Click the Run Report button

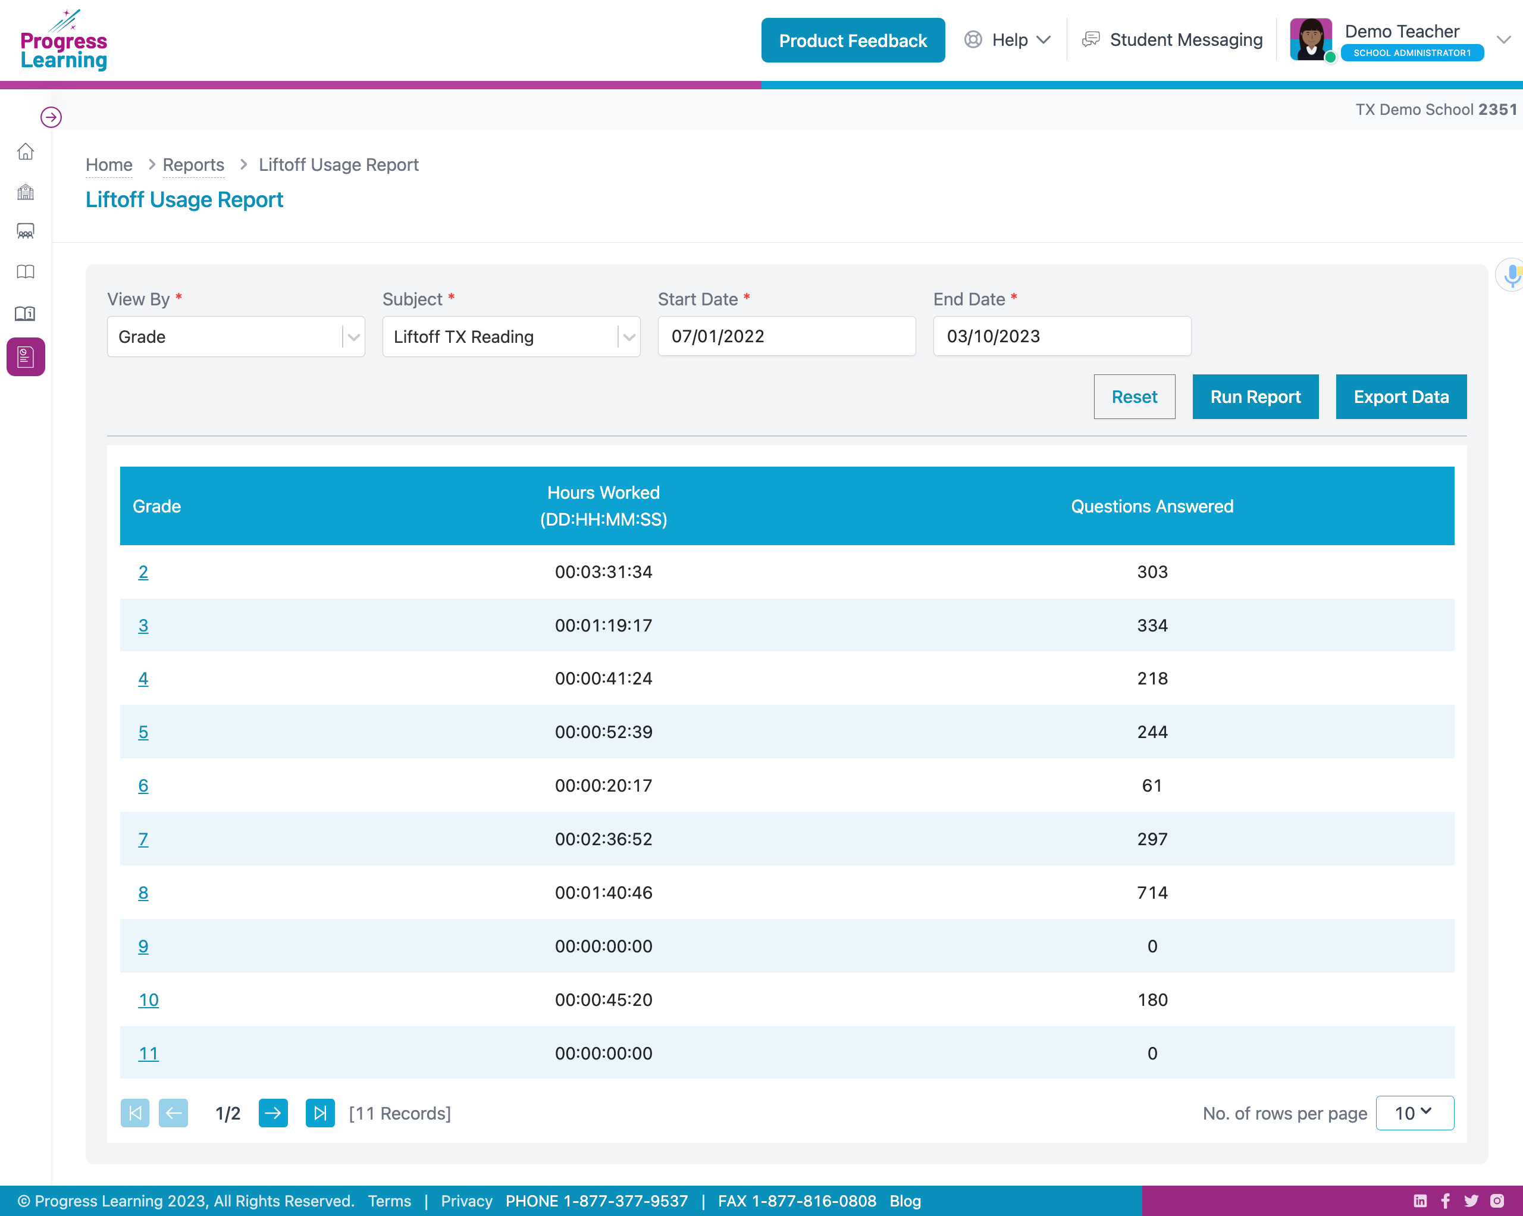pos(1255,396)
